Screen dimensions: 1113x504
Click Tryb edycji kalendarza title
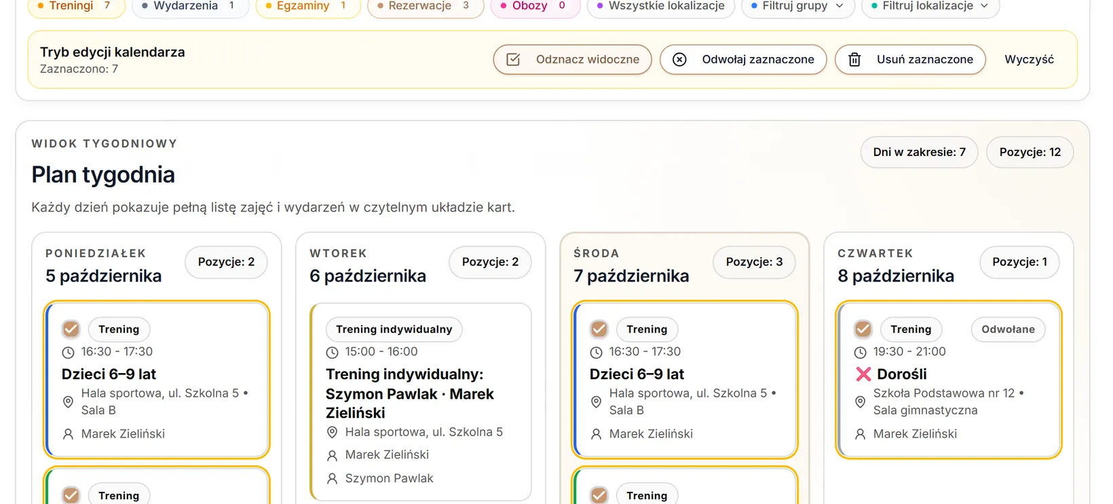click(113, 52)
